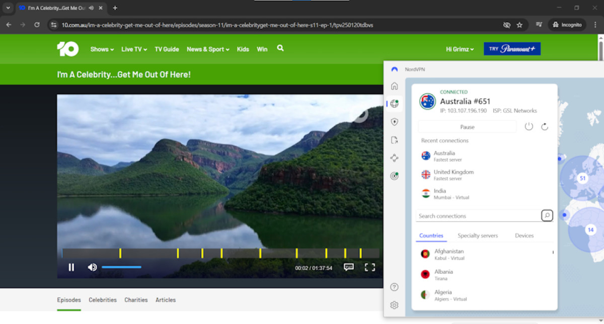This screenshot has height=324, width=604.
Task: View site information icon in address bar
Action: 54,25
